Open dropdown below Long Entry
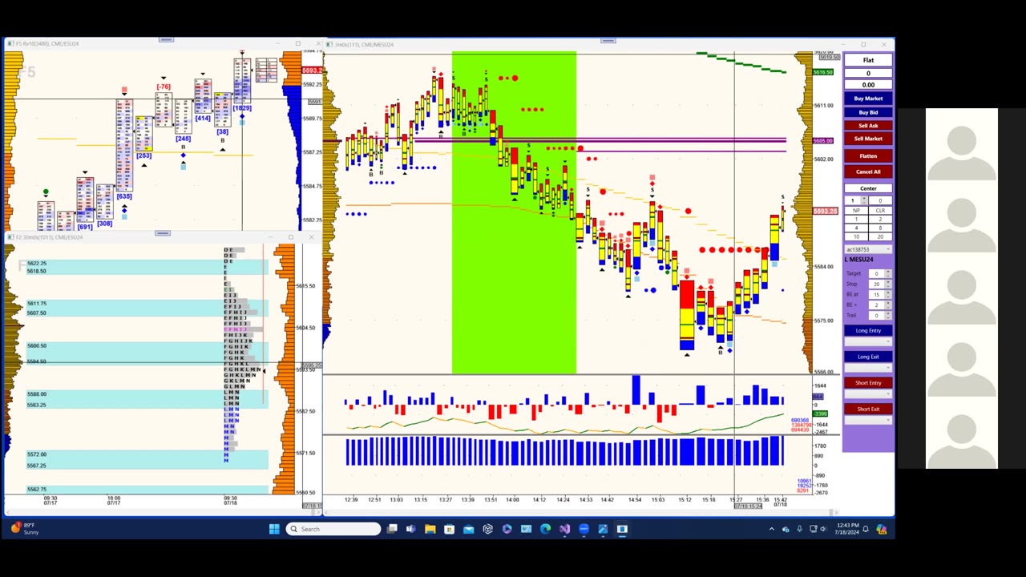This screenshot has height=577, width=1026. click(x=868, y=342)
